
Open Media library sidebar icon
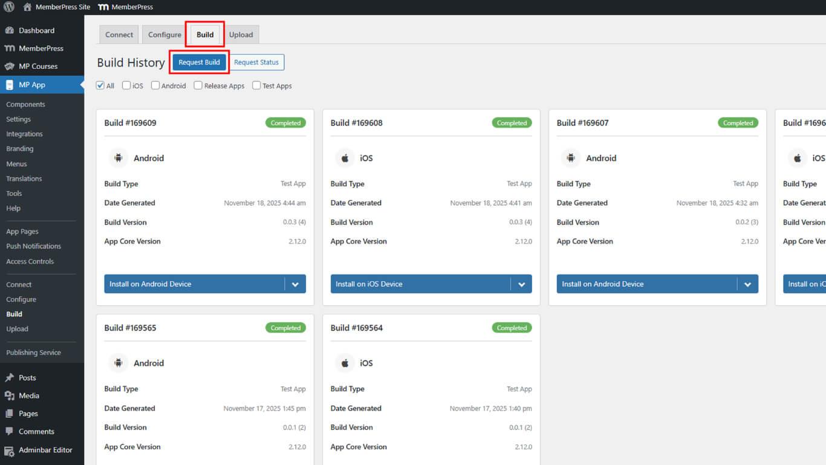coord(9,395)
